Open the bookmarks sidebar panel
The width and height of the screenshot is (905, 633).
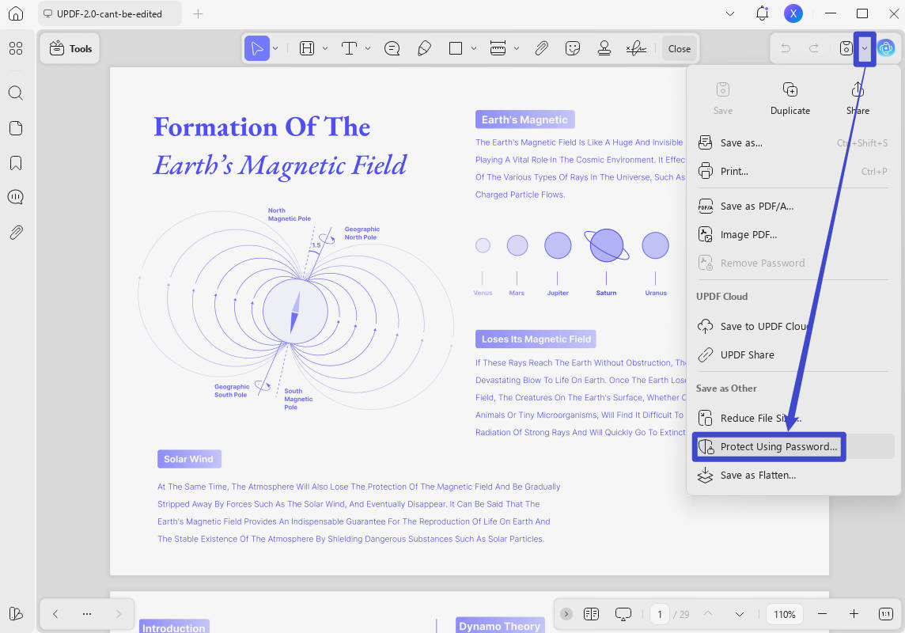coord(16,163)
